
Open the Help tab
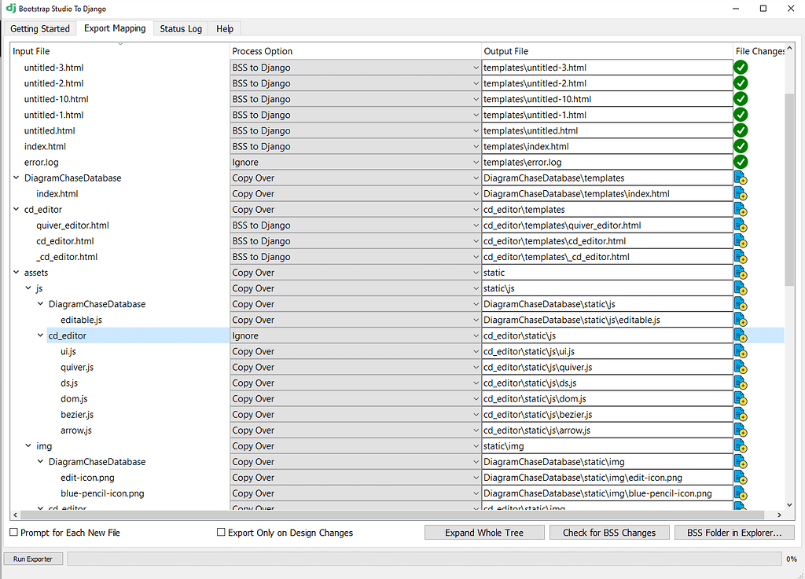pyautogui.click(x=224, y=27)
